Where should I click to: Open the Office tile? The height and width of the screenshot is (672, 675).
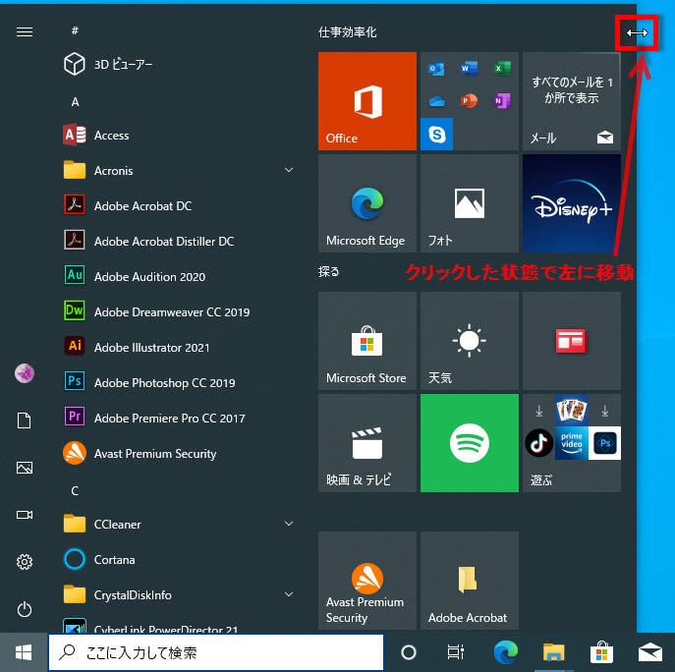click(x=367, y=101)
